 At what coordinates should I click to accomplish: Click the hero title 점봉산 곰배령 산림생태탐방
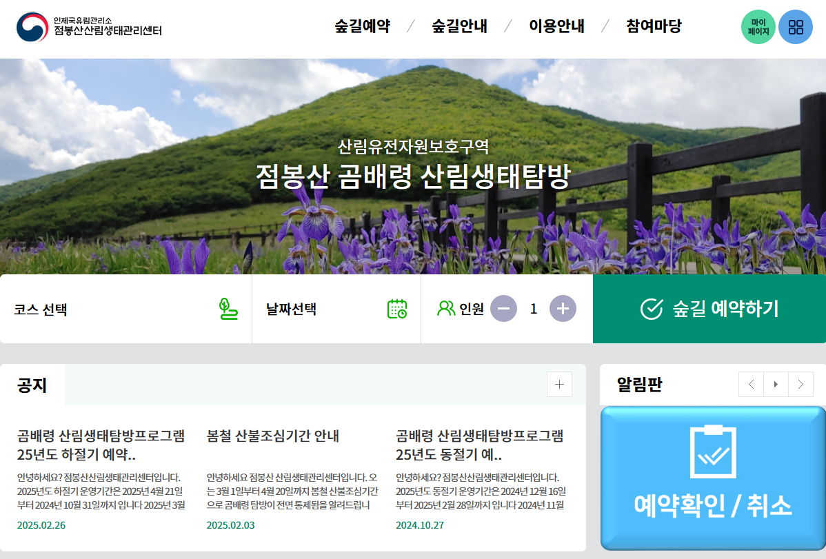pos(413,176)
